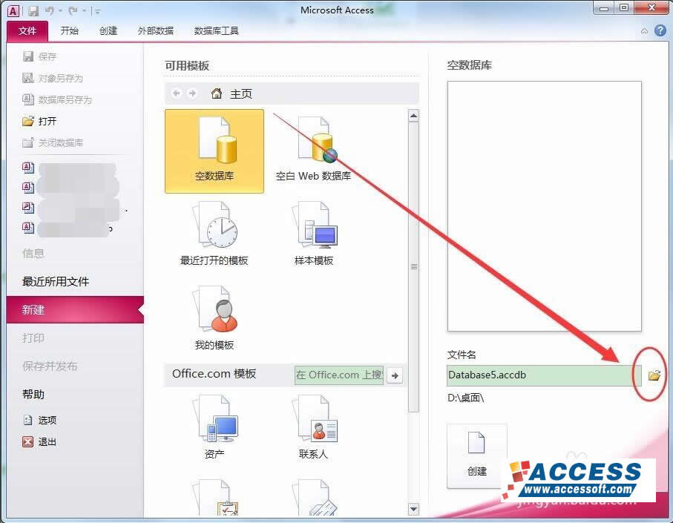Click the template list scroll up arrow

[x=413, y=116]
